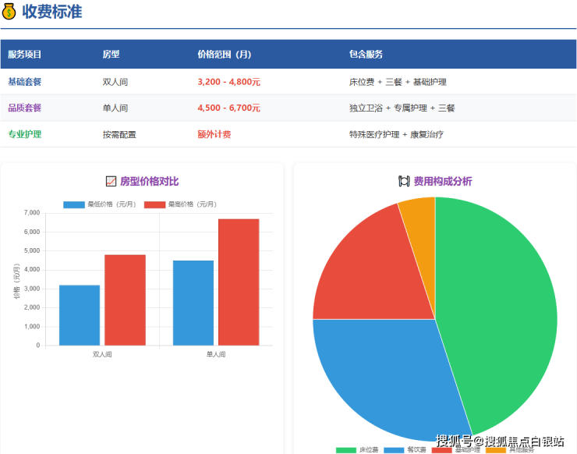Click the 价格范围 (月) column header

[x=224, y=55]
